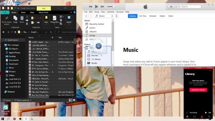Switch File Explorer to large icons view
The height and width of the screenshot is (121, 215).
(74, 100)
